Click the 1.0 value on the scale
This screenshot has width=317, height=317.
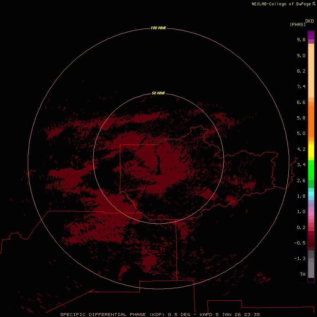coord(301,212)
